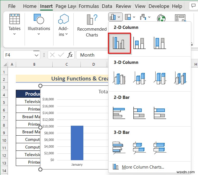Pick the 100% Stacked Column chart
Image resolution: width=198 pixels, height=175 pixels.
[x=160, y=43]
